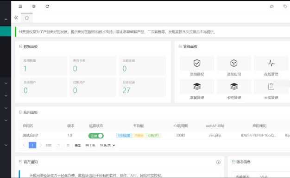Click the 库存卡密 data card
The height and width of the screenshot is (178, 290).
click(x=93, y=65)
